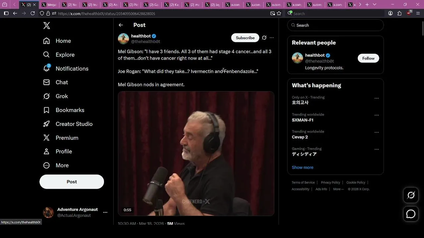
Task: Open browser extensions puzzle icon
Action: 399,13
